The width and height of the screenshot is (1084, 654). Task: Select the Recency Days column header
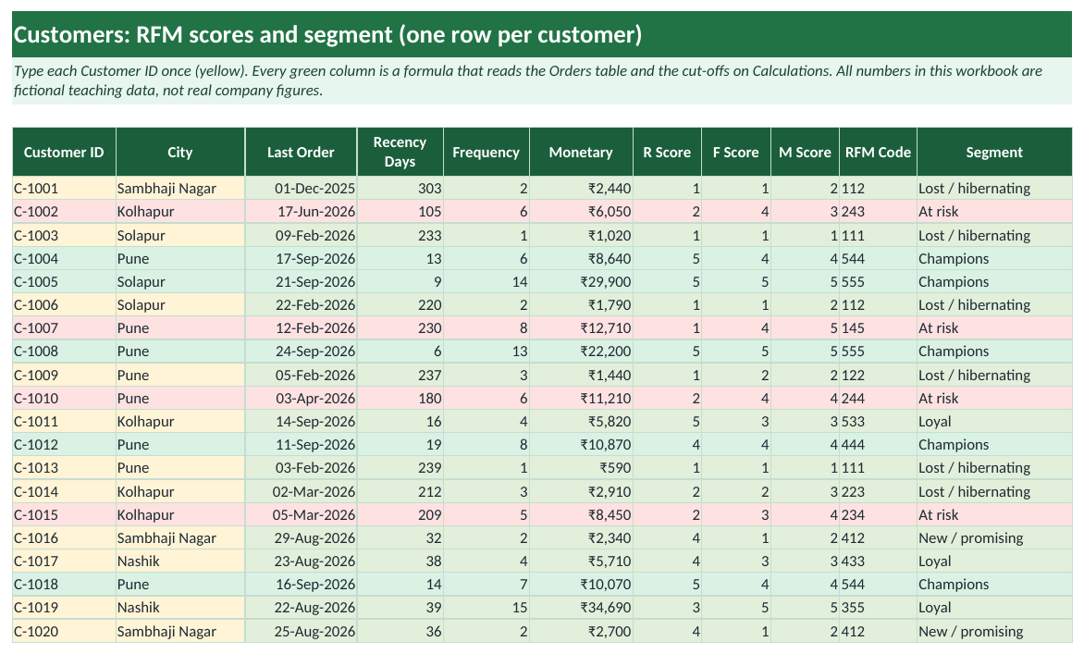tap(400, 152)
